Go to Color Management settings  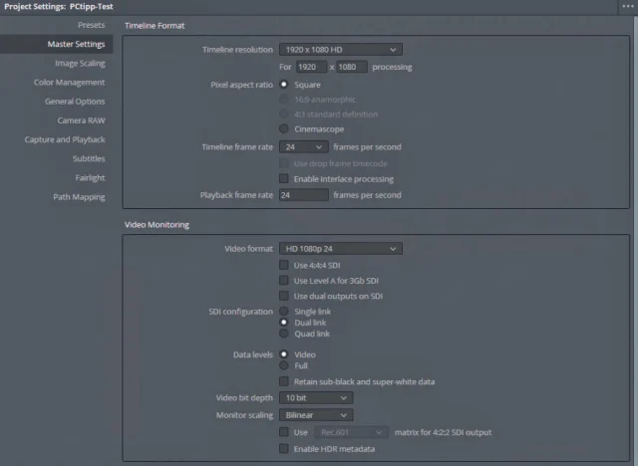(x=69, y=82)
